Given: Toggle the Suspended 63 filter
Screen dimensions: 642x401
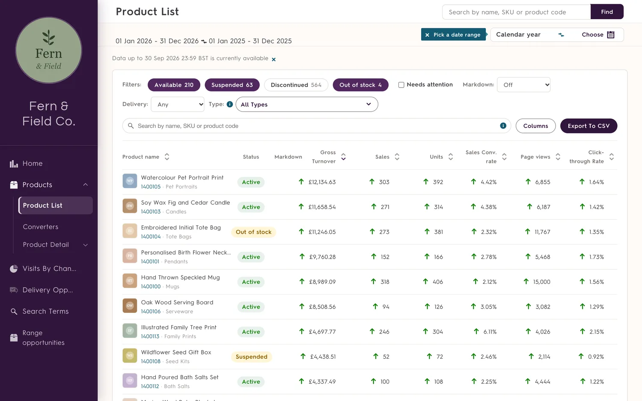Looking at the screenshot, I should pos(232,85).
